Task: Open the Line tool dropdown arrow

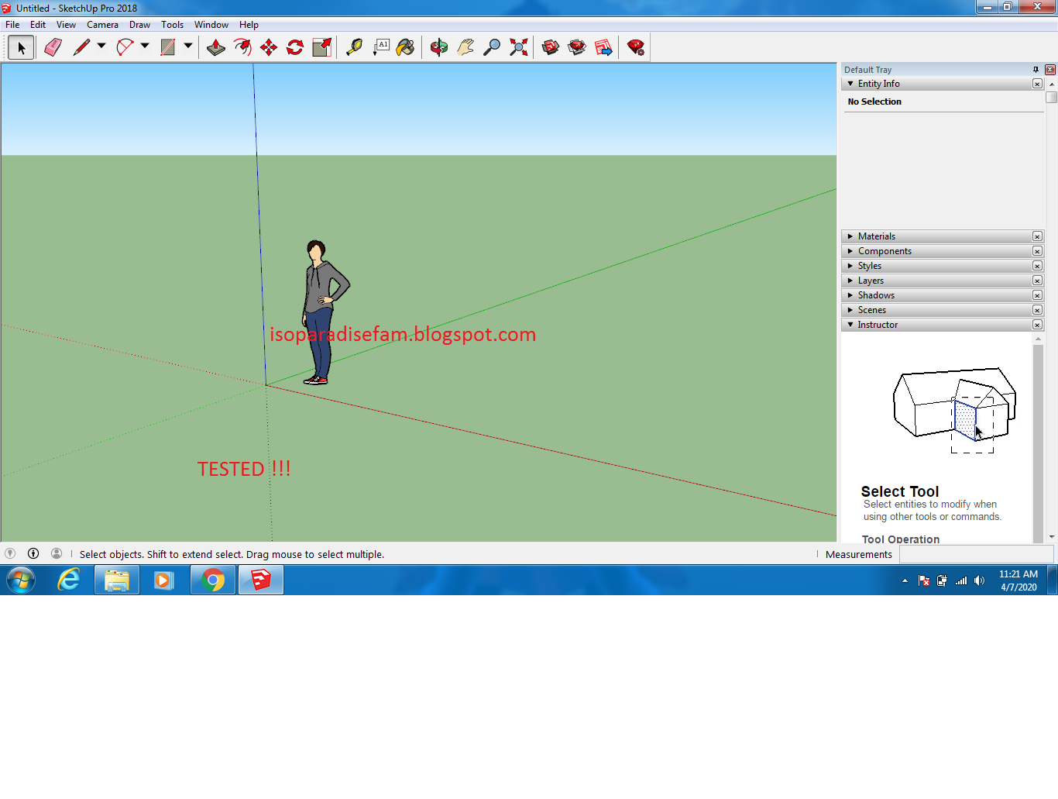Action: click(x=101, y=46)
